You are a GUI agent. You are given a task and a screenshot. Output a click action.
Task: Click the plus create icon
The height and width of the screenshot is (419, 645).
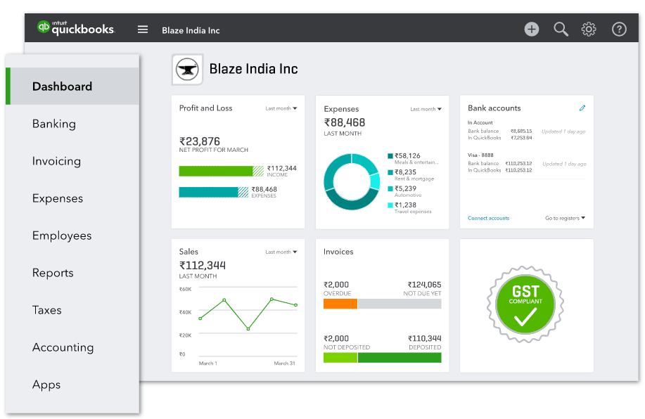pyautogui.click(x=532, y=30)
